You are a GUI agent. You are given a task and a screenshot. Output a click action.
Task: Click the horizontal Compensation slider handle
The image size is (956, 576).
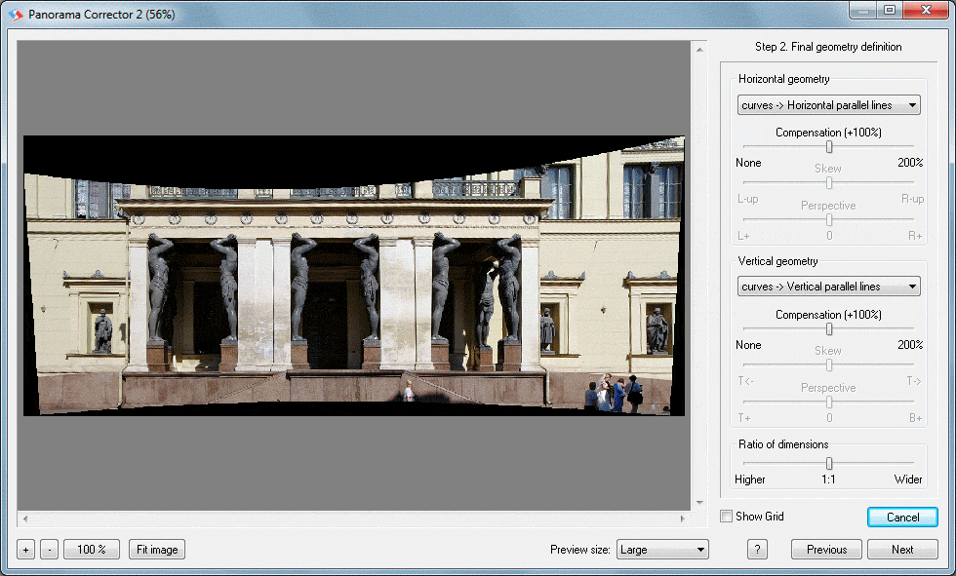tap(829, 147)
